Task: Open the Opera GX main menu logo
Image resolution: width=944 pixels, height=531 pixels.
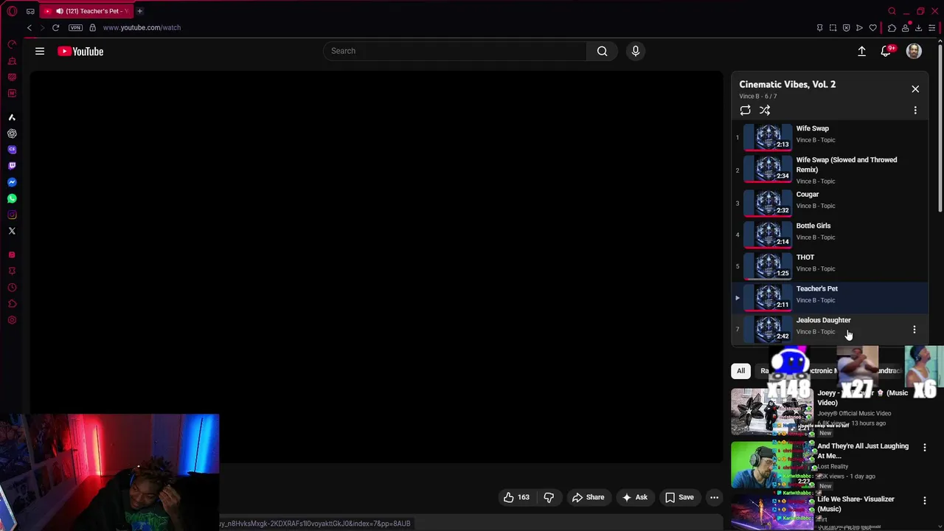Action: point(12,11)
